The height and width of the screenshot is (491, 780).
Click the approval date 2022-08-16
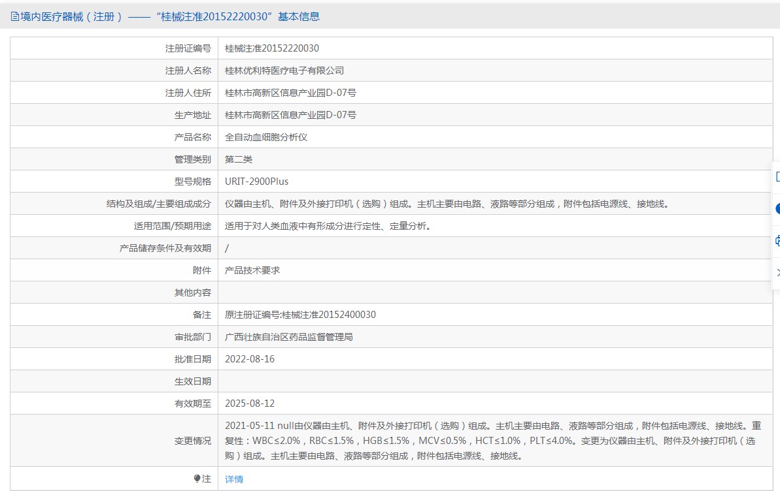tap(250, 359)
